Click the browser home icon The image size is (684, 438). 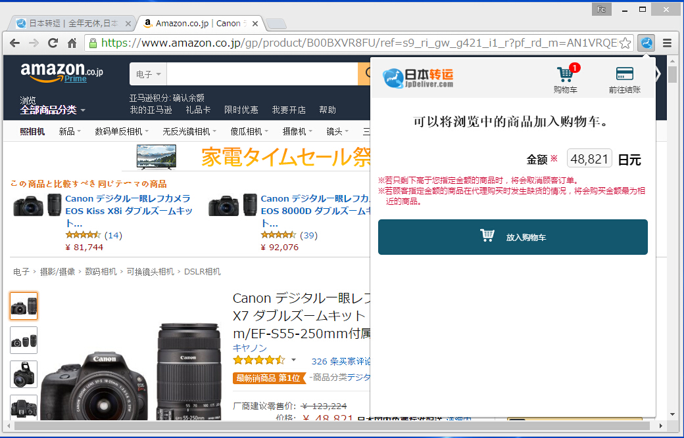[x=72, y=43]
